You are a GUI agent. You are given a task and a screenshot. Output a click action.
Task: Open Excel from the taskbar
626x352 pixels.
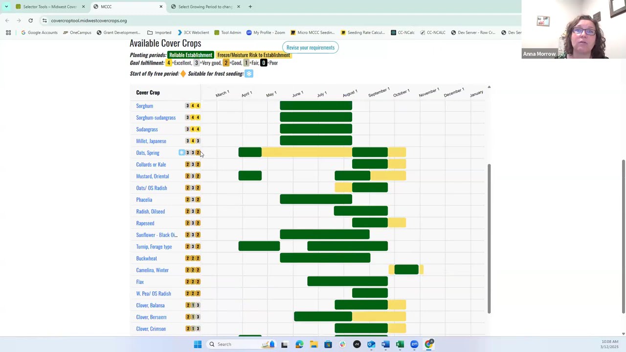click(x=400, y=344)
